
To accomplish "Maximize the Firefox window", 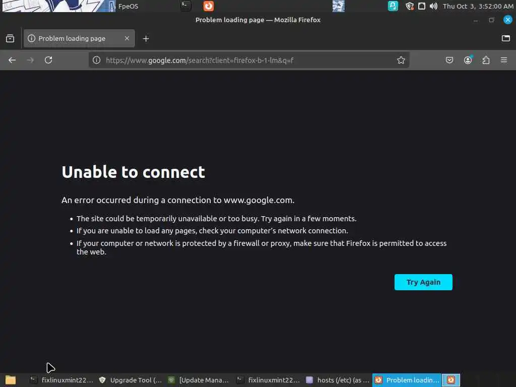I will pos(491,20).
